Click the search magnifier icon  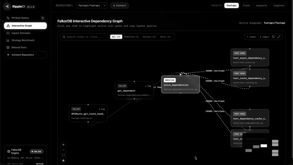coord(64,37)
